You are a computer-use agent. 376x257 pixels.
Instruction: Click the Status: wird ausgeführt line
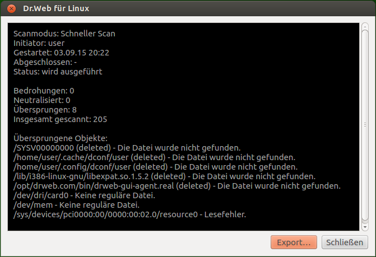tap(58, 72)
